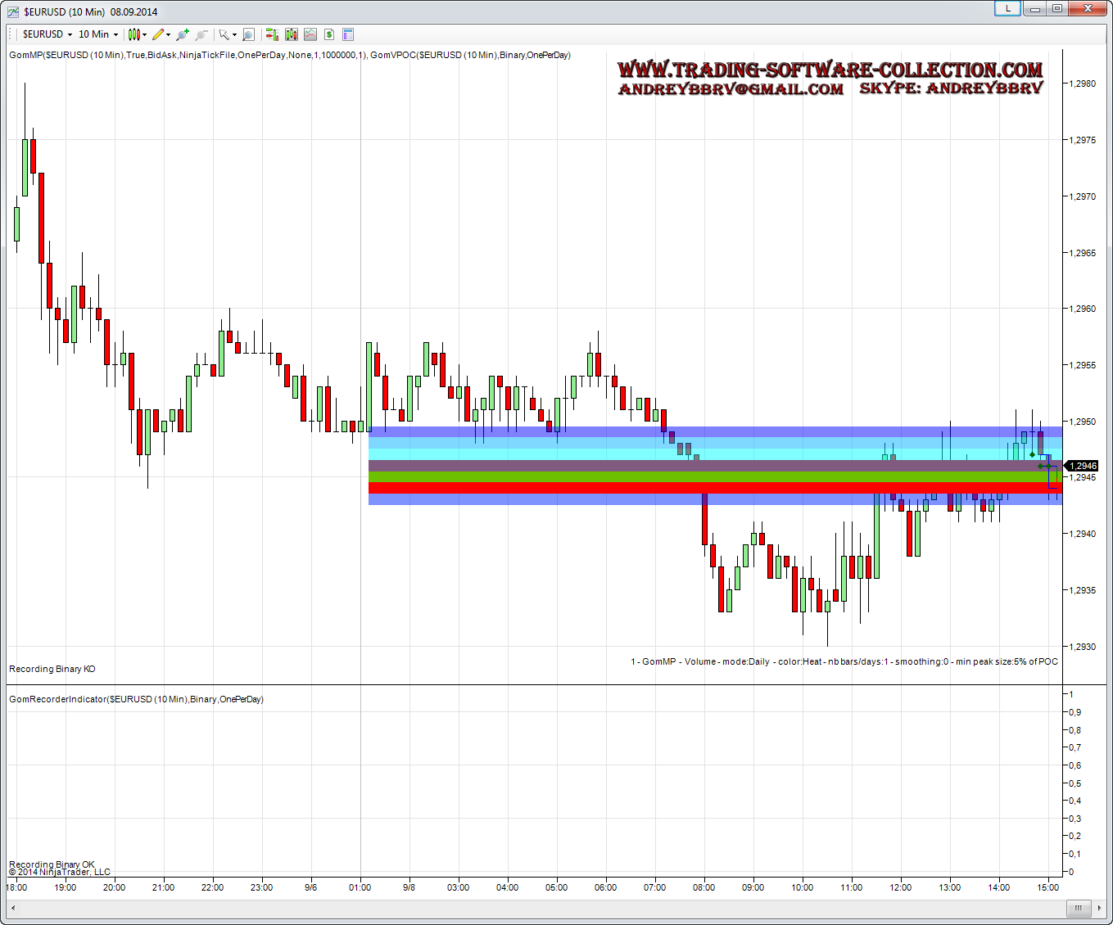Click the grayed zoom out magnifier icon

[x=201, y=34]
